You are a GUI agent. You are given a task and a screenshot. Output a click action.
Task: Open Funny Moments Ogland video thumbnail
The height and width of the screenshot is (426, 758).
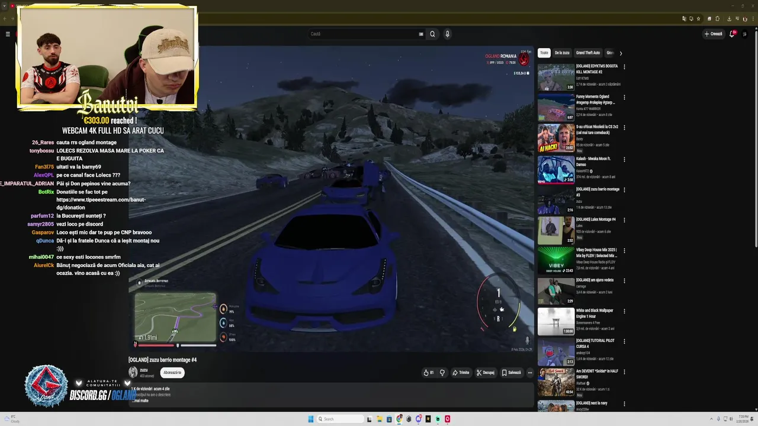(556, 107)
